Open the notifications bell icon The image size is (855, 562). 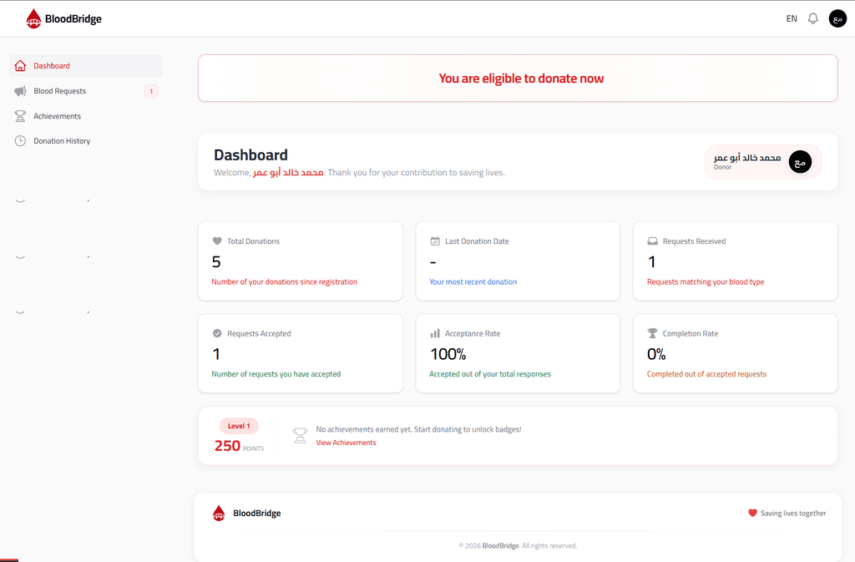813,18
